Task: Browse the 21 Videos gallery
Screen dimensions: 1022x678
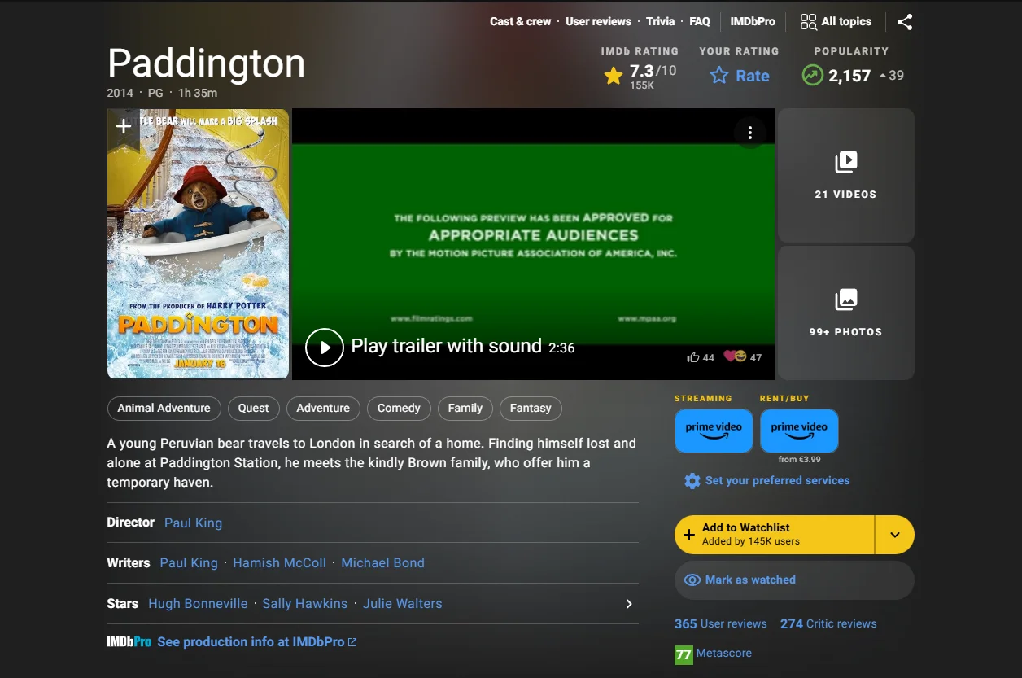Action: pyautogui.click(x=845, y=175)
